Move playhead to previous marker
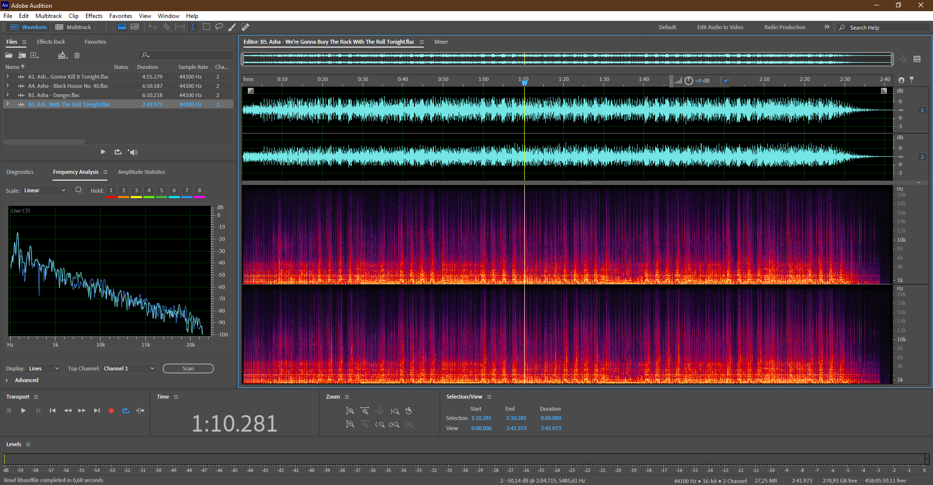 pos(52,411)
